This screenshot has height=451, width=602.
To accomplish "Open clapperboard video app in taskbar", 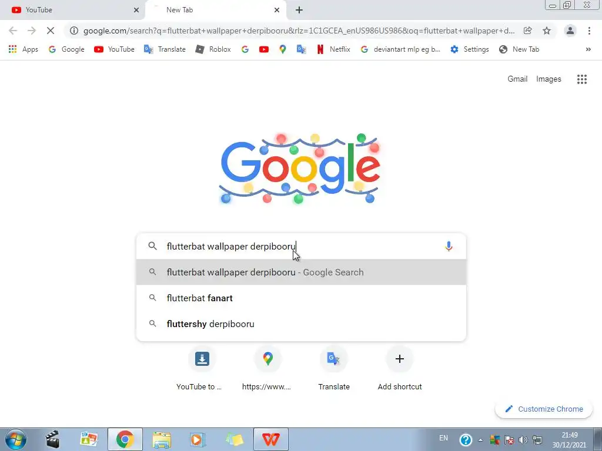I will (52, 439).
